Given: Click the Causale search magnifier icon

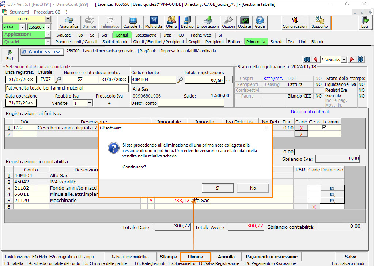Looking at the screenshot, I should coord(58,80).
